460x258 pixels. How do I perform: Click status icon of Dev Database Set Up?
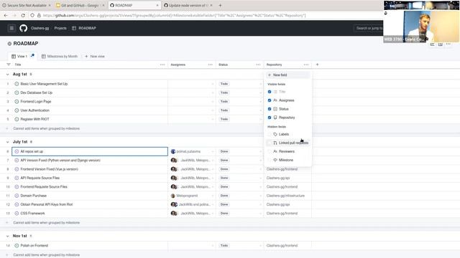pyautogui.click(x=17, y=92)
